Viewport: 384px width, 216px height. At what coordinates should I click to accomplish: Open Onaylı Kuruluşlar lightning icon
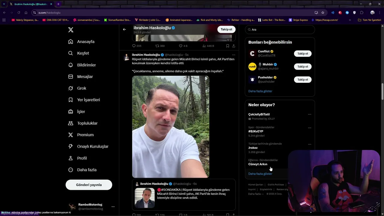coord(70,146)
